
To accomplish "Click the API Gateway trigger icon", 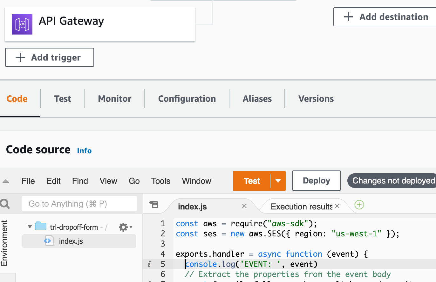I will (22, 24).
